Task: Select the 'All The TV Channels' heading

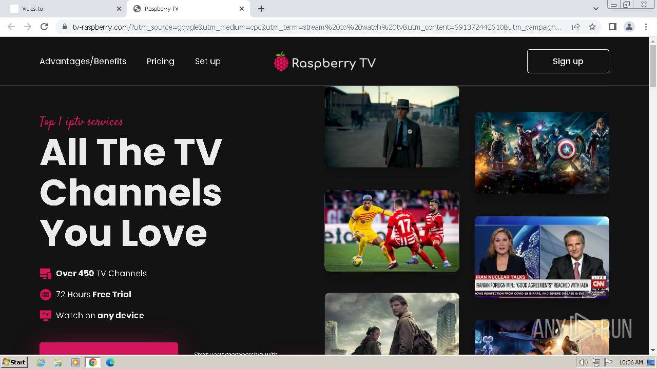Action: pos(131,193)
